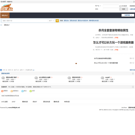This screenshot has height=135, width=135.
Task: Open the 2018冒险岛公益服 forum
Action: 45,77
